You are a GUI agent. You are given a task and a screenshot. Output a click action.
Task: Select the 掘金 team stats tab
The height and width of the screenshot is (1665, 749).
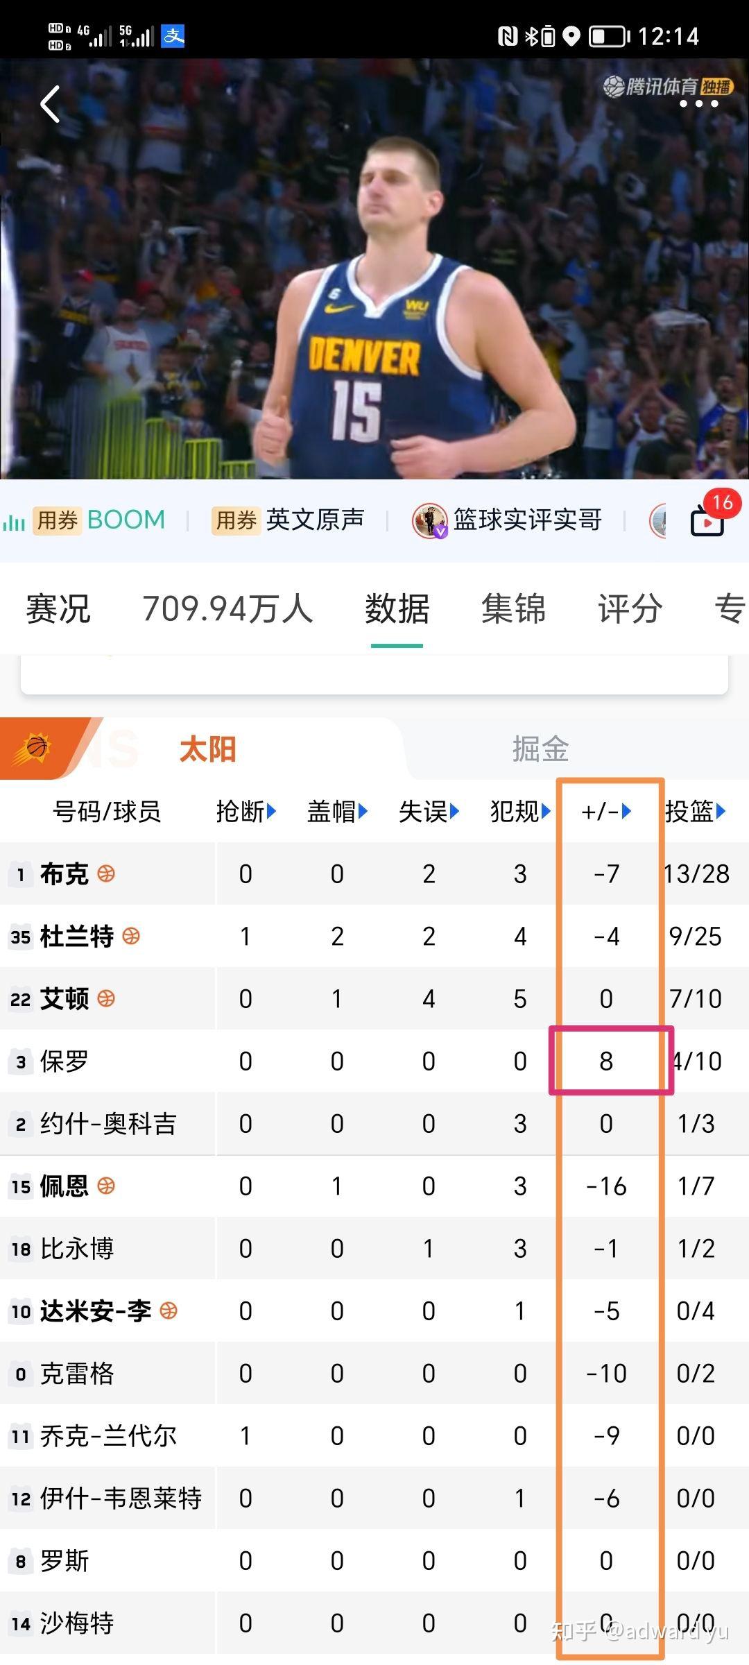pyautogui.click(x=540, y=749)
